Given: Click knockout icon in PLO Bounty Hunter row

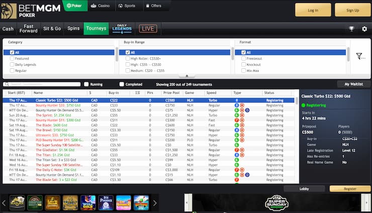Looking at the screenshot, I should pos(242,140).
